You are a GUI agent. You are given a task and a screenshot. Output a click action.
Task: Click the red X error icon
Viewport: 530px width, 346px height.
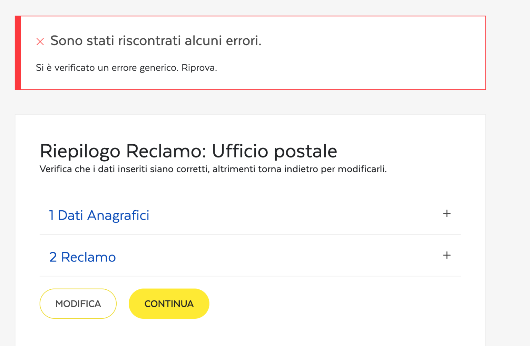pos(40,42)
